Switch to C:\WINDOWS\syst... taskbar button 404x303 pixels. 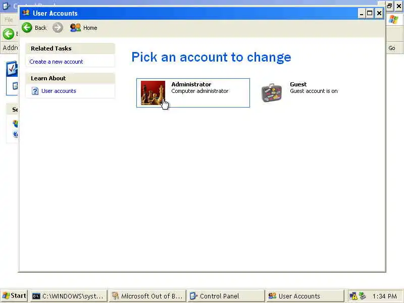pyautogui.click(x=68, y=296)
